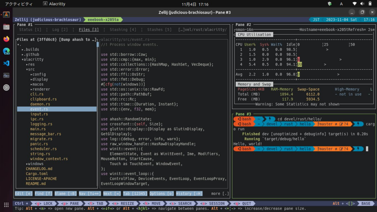Image resolution: width=377 pixels, height=212 pixels.
Task: Open the input method indicator A
Action: [341, 4]
